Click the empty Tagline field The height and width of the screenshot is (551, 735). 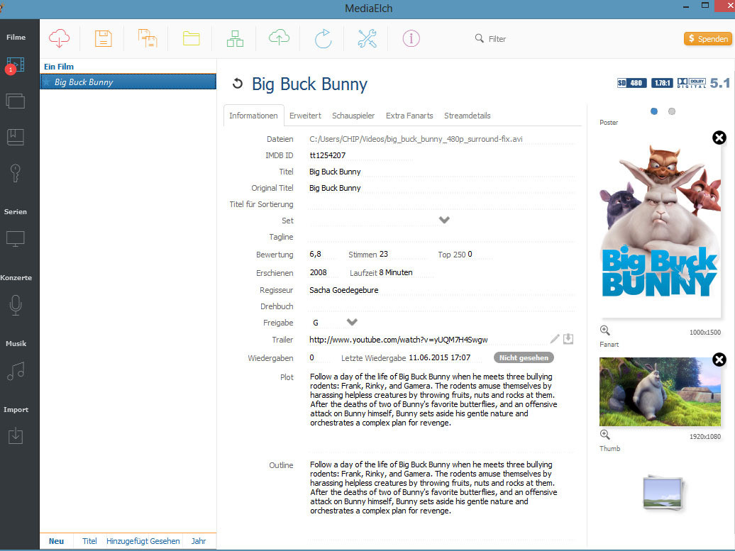coord(441,237)
